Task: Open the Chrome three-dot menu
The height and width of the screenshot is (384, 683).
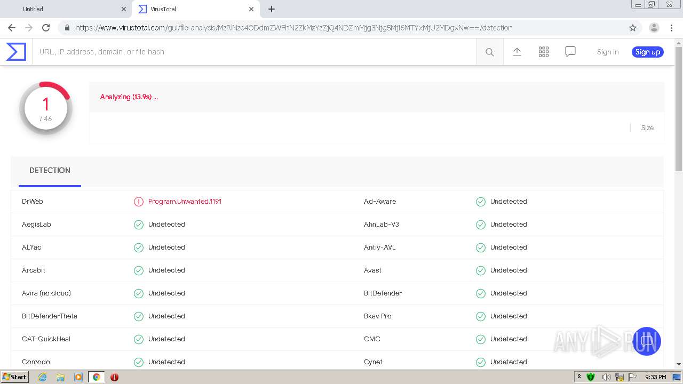Action: point(671,28)
